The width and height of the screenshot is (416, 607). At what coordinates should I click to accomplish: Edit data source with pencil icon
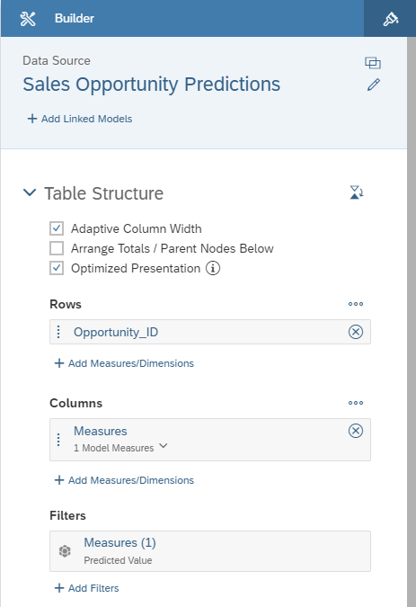tap(374, 85)
